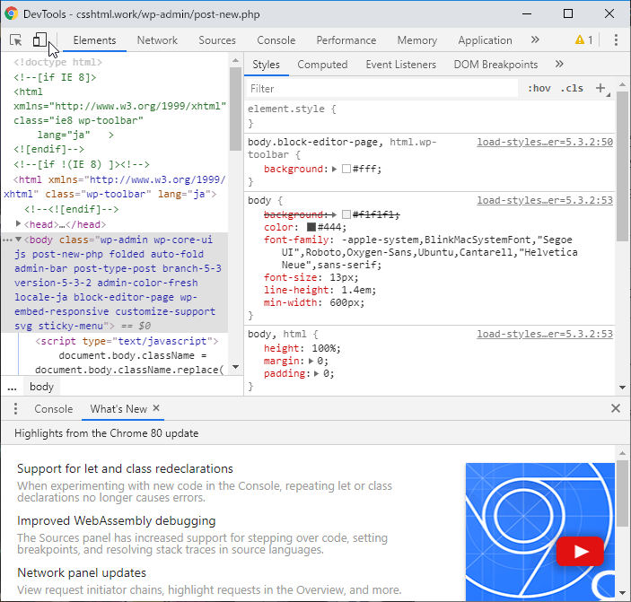Screen dimensions: 631x602
Task: Toggle the device toolbar icon
Action: [x=39, y=40]
